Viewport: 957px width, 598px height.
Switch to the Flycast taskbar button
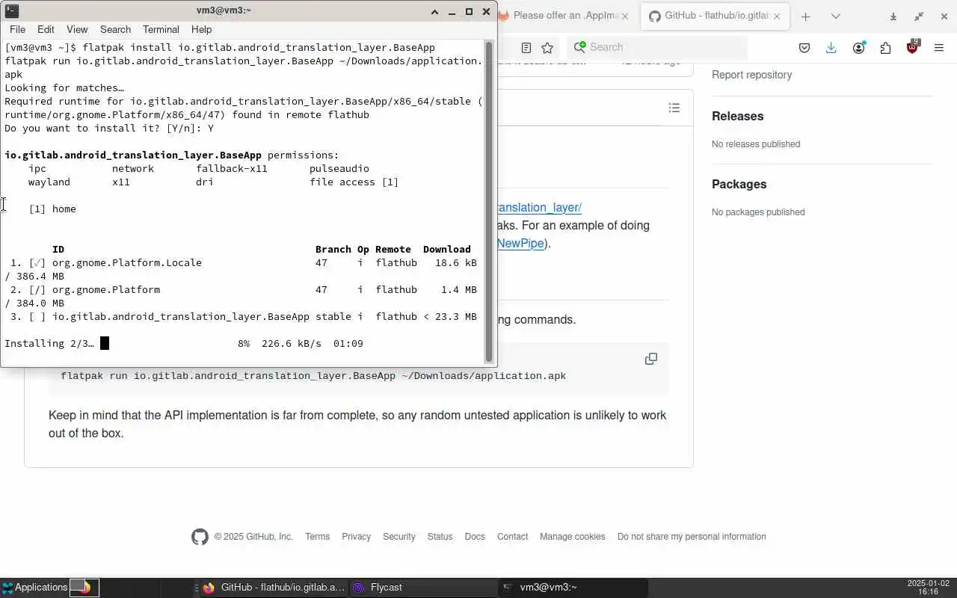pos(423,588)
